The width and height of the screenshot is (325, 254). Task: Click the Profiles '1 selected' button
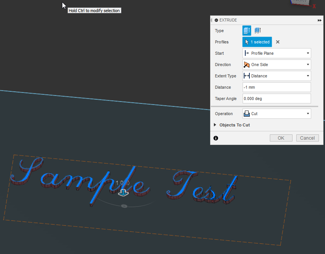tap(257, 42)
